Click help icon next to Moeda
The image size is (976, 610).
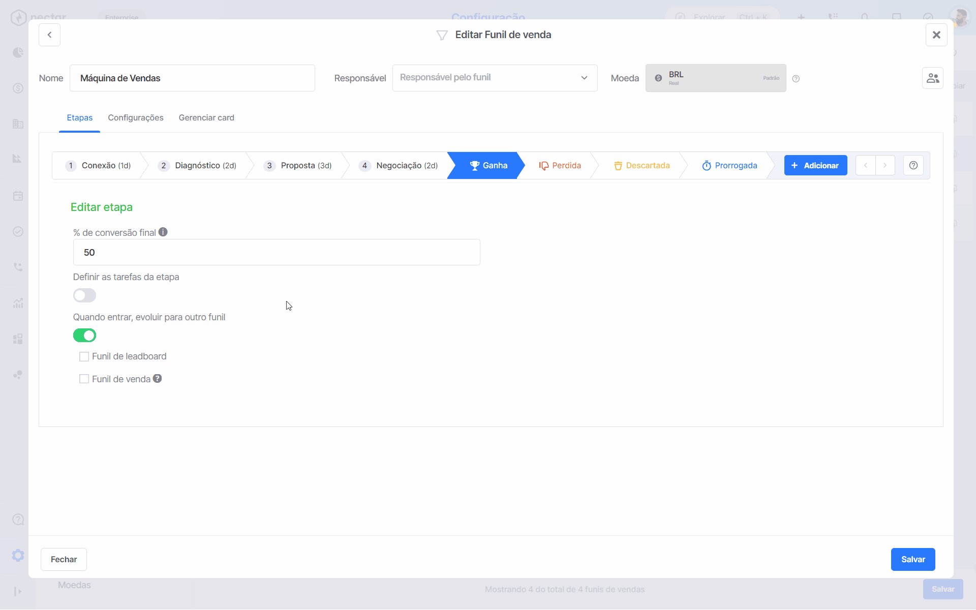(x=796, y=79)
